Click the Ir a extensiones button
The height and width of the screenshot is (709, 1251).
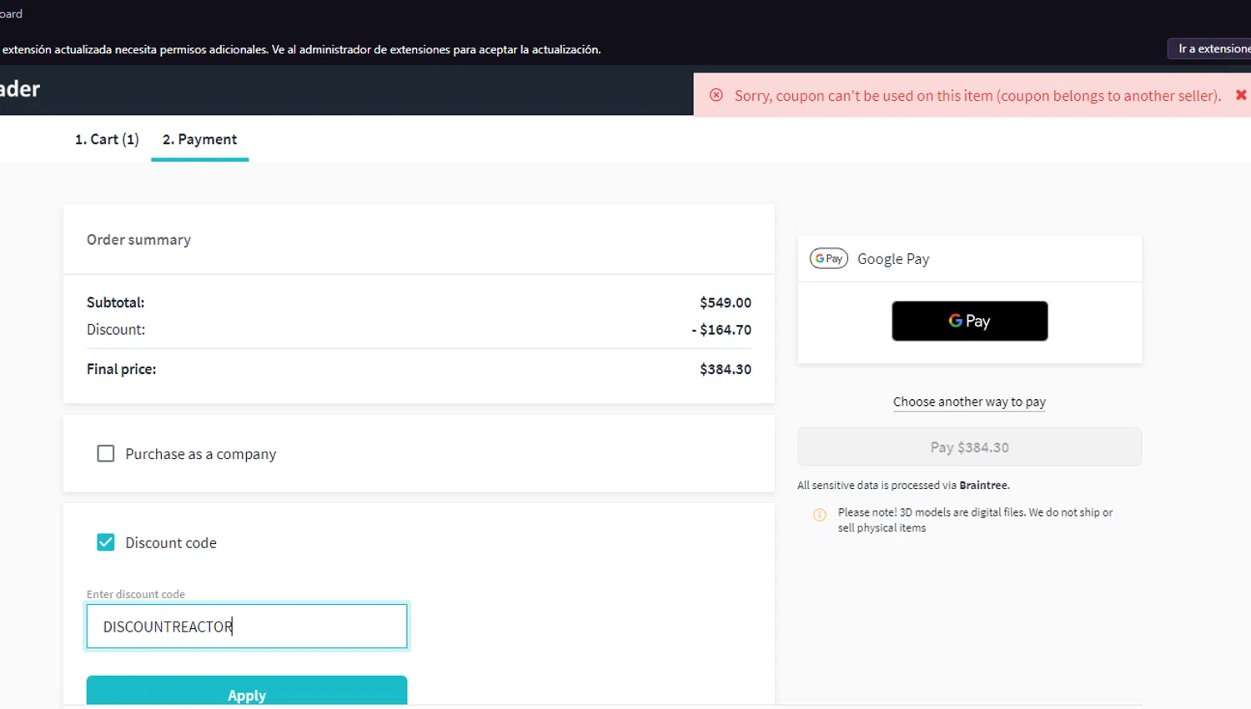(1212, 49)
